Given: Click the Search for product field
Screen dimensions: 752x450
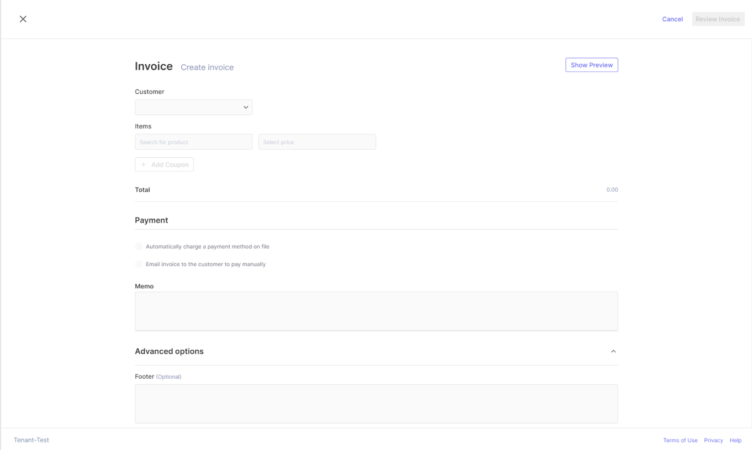Looking at the screenshot, I should click(193, 142).
